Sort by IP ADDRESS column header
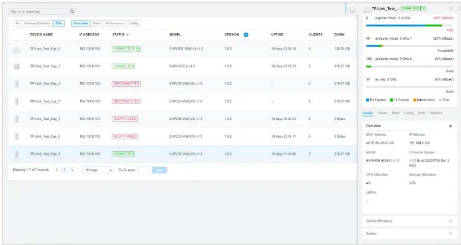Image resolution: width=461 pixels, height=245 pixels. [x=89, y=35]
